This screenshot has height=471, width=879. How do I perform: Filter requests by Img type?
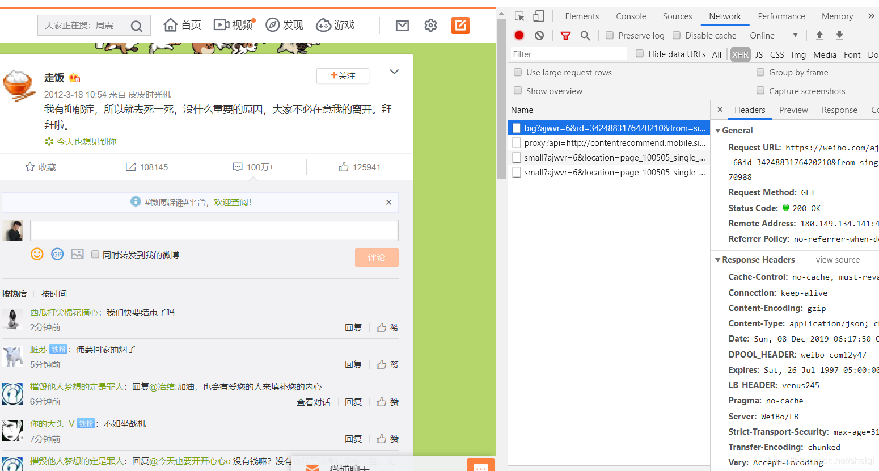[798, 54]
